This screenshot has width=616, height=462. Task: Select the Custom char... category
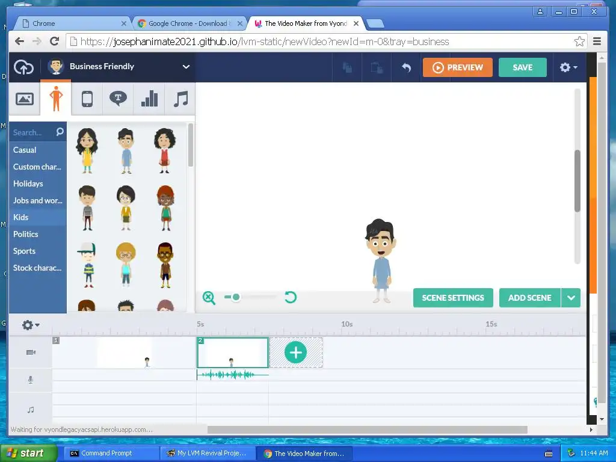tap(38, 167)
